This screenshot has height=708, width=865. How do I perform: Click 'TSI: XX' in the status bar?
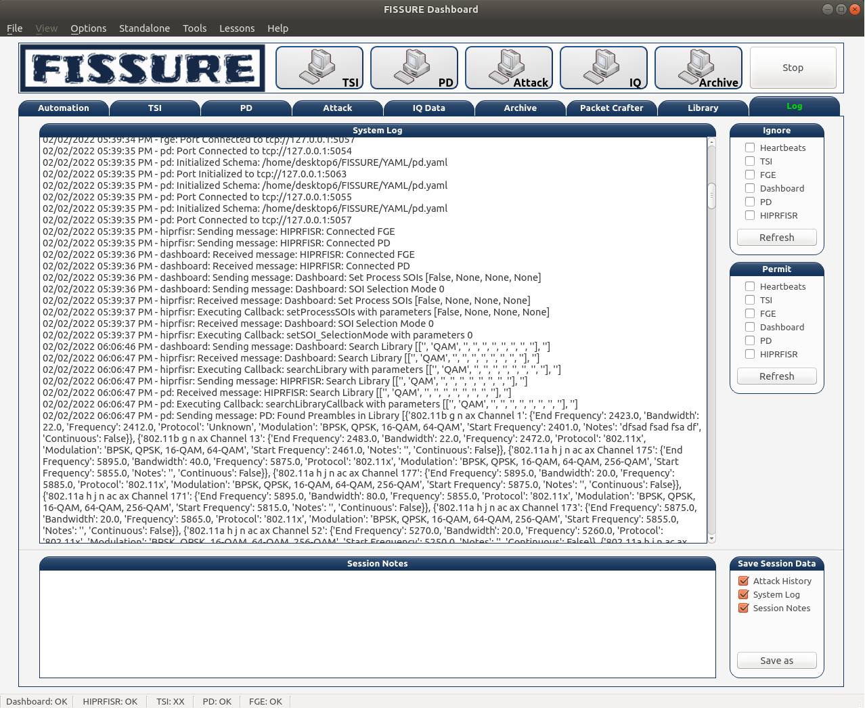click(171, 701)
